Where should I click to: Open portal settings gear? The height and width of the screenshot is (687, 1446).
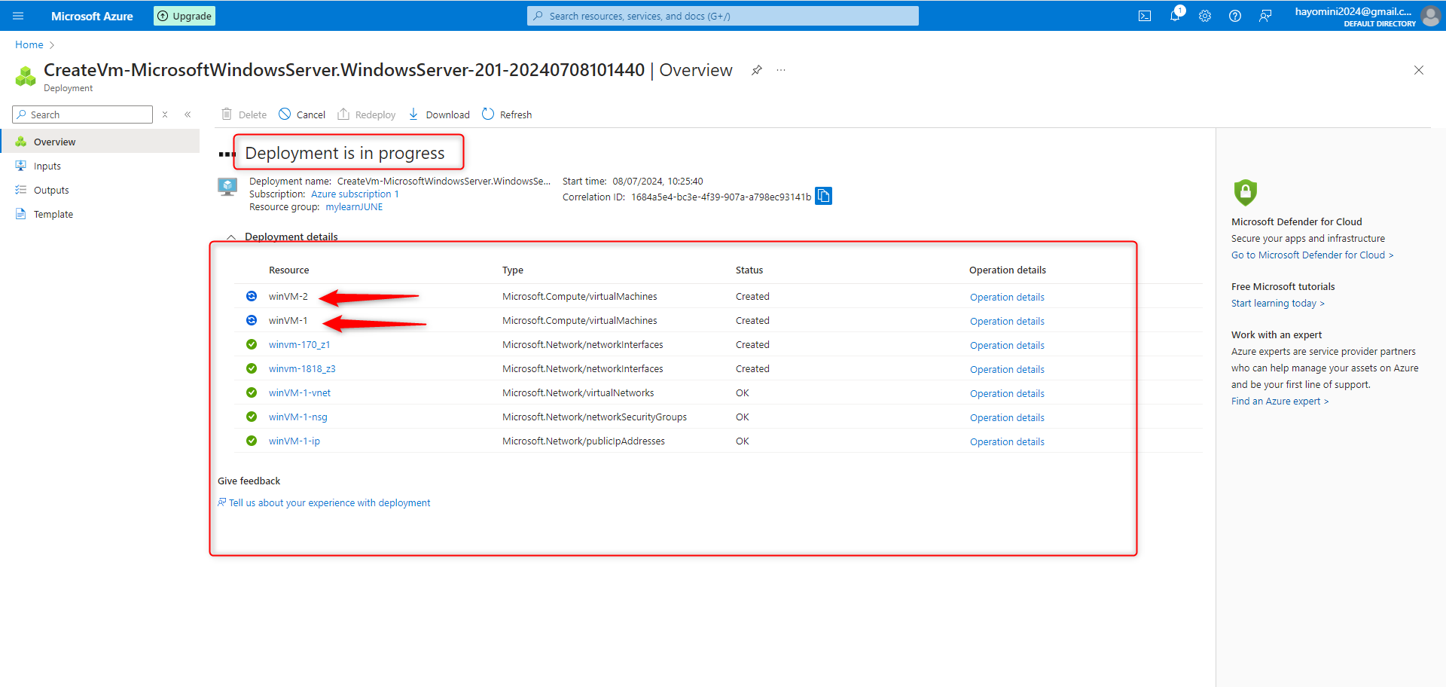(x=1205, y=16)
